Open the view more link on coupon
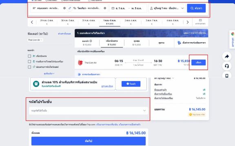 click(x=107, y=86)
